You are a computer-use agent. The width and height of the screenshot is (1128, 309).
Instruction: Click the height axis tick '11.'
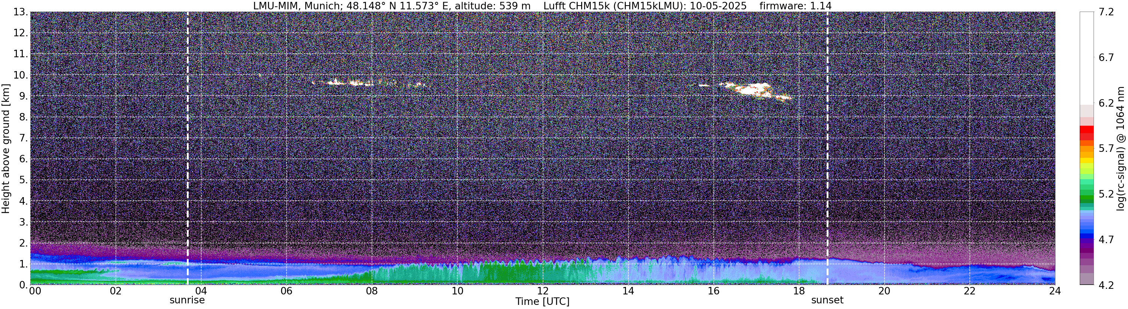click(x=21, y=54)
